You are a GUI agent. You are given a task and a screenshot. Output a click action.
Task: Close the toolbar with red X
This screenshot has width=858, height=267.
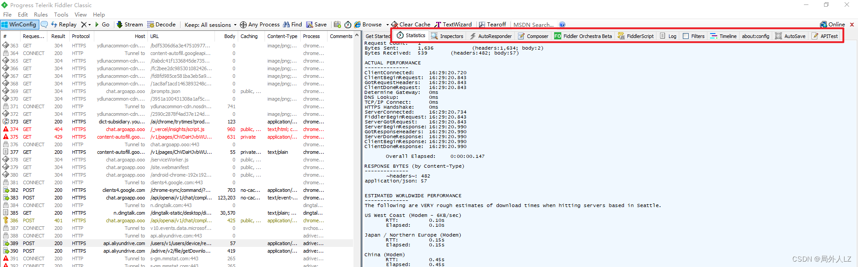pyautogui.click(x=852, y=25)
